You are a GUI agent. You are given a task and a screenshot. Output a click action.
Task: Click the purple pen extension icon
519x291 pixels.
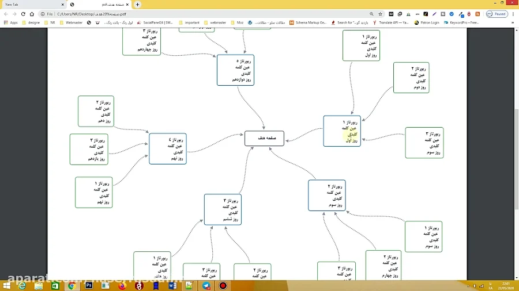point(434,14)
